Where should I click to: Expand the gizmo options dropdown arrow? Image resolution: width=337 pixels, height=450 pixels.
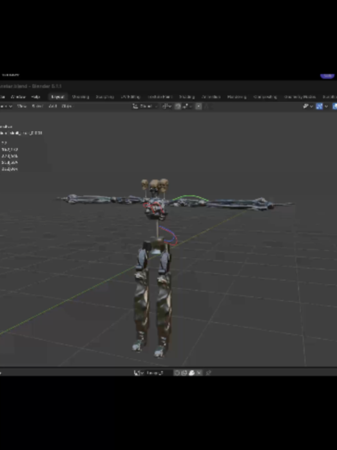pyautogui.click(x=311, y=106)
